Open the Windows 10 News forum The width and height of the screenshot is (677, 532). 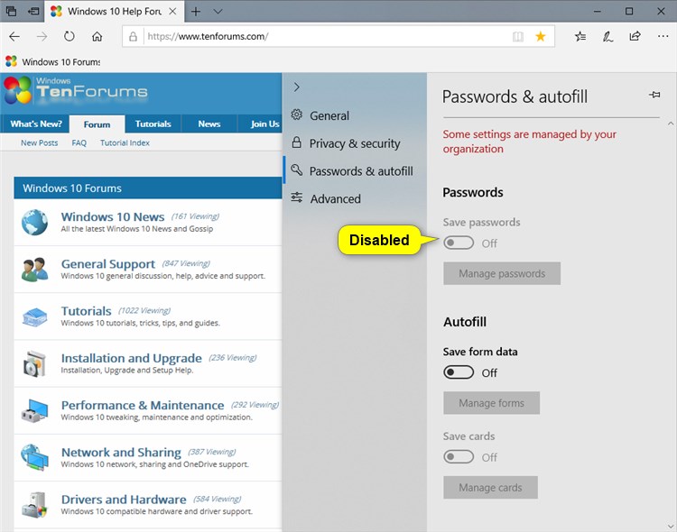pyautogui.click(x=113, y=216)
